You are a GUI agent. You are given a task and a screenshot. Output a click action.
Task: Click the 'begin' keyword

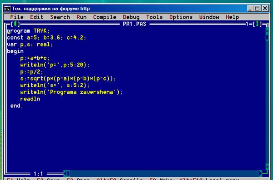click(x=15, y=51)
